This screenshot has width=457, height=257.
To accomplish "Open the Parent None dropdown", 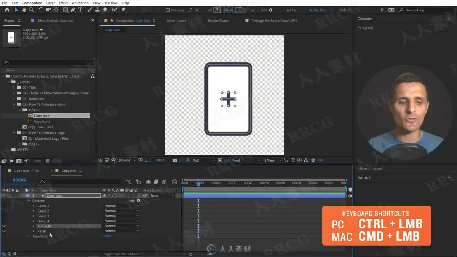I will 162,195.
